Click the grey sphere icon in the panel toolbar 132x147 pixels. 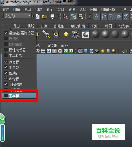(x=108, y=51)
